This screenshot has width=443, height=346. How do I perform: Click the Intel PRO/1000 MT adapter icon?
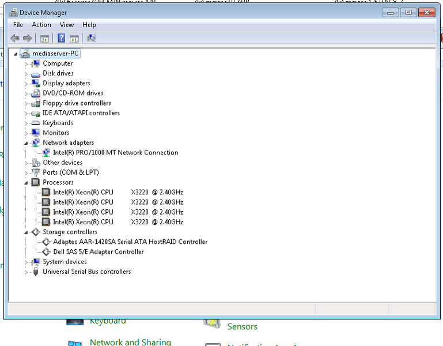[46, 153]
